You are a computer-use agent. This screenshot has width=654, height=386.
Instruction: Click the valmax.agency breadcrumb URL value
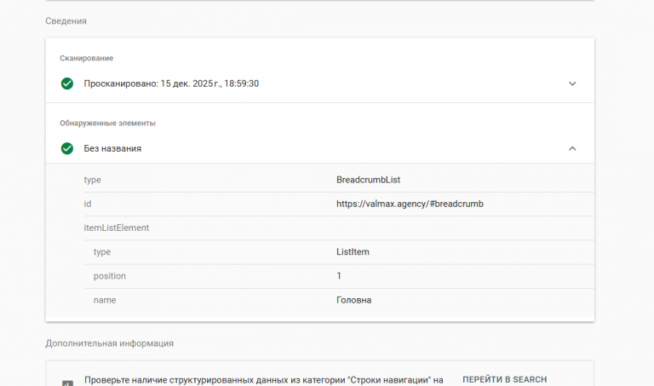pyautogui.click(x=410, y=204)
